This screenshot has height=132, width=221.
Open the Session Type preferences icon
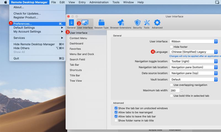click(101, 24)
